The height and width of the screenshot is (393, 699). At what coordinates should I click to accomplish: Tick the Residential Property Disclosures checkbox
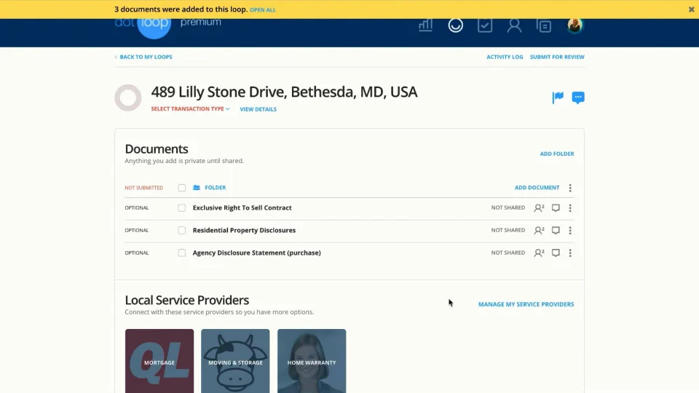click(x=182, y=231)
